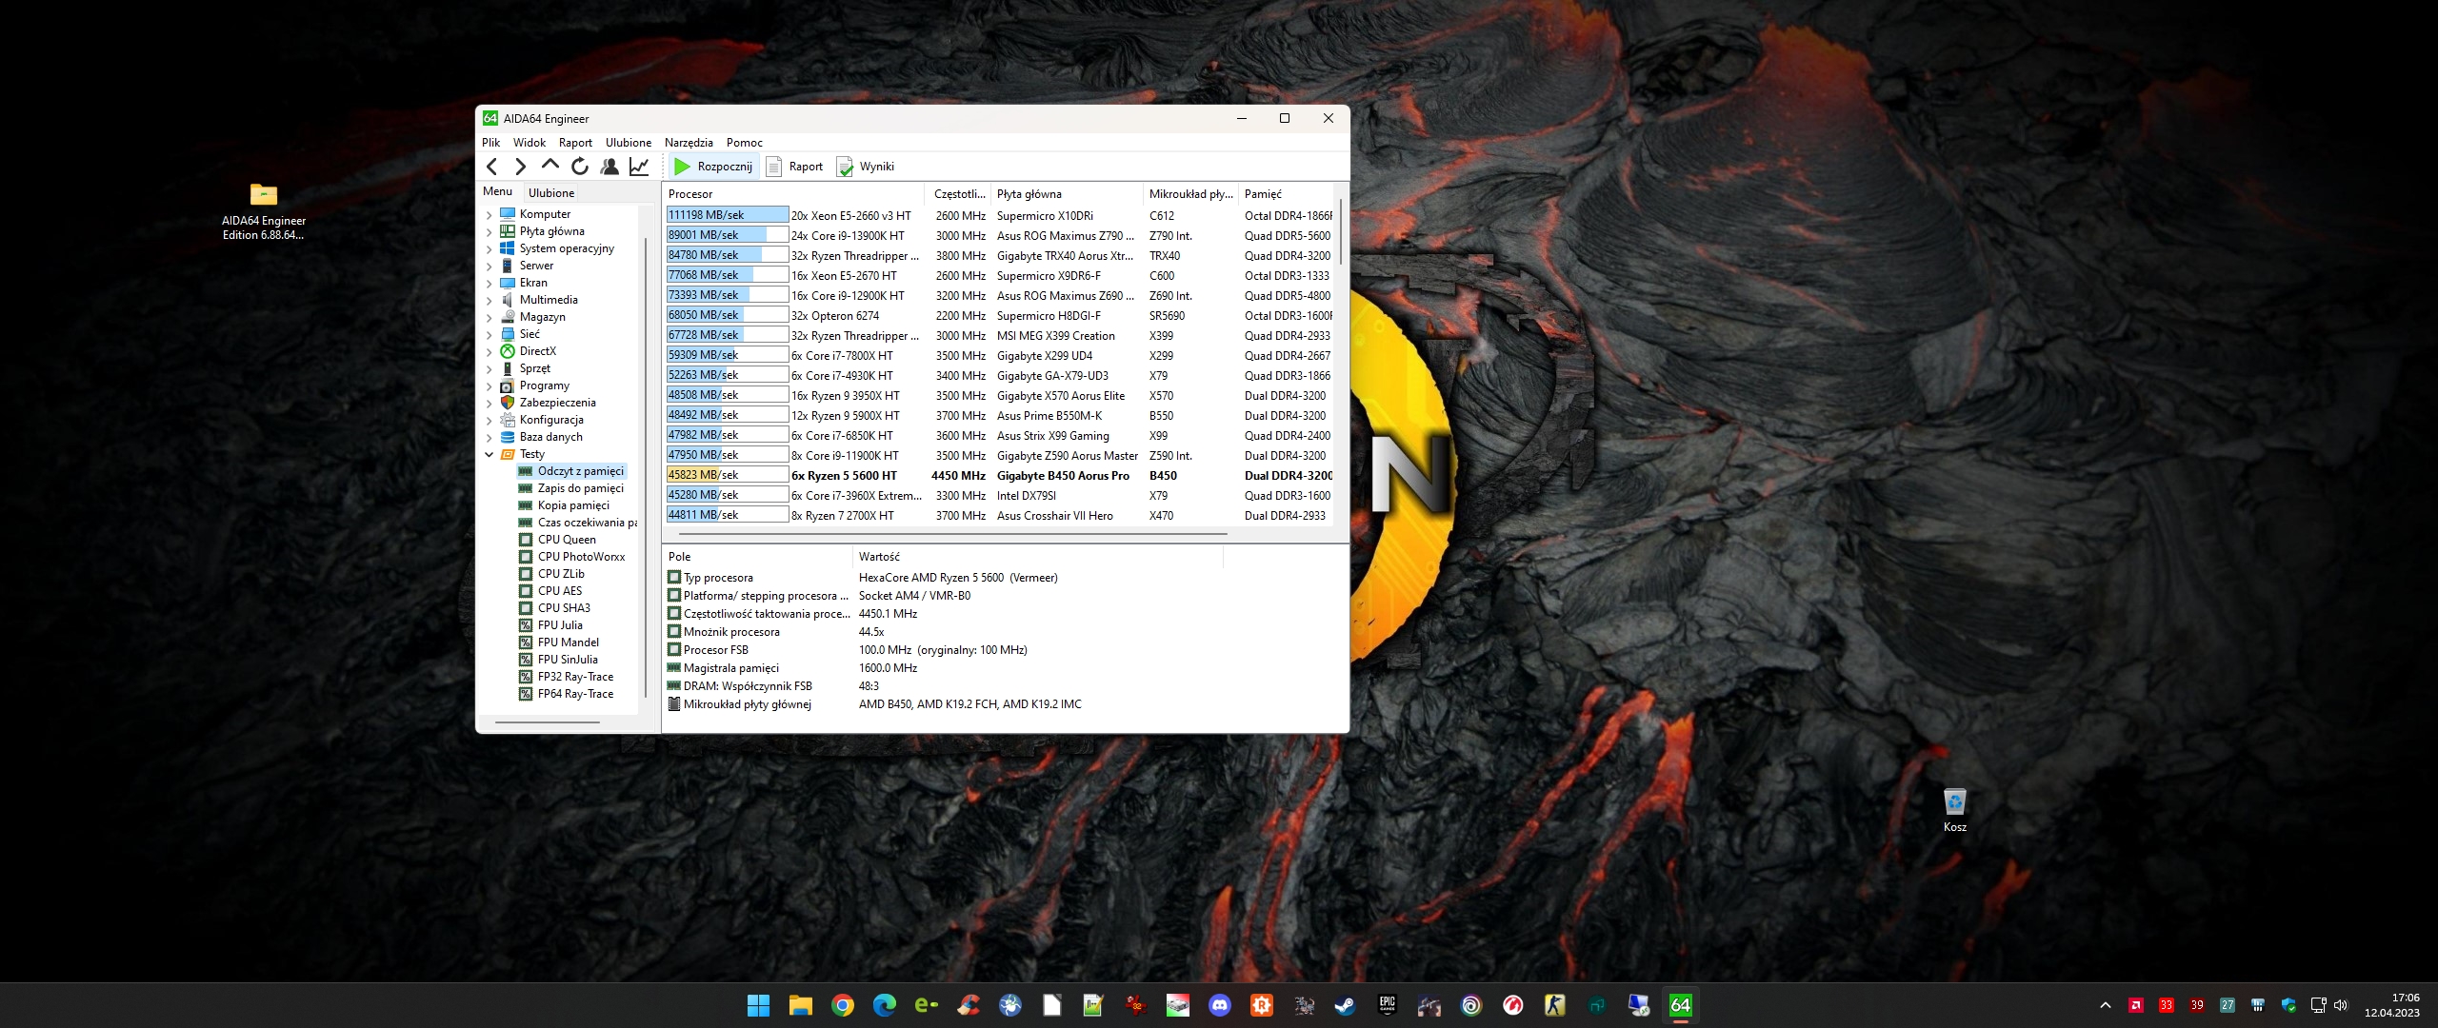Collapse the Testy tree node
2438x1028 pixels.
pos(490,455)
